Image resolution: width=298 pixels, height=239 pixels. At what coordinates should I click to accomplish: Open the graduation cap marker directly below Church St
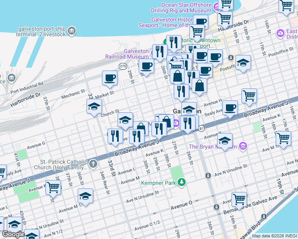pos(125,121)
